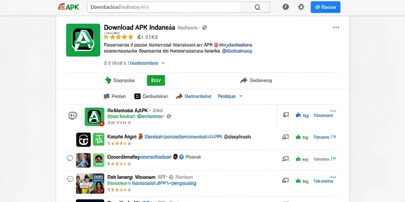The width and height of the screenshot is (405, 202).
Task: Select the Cenbodakan tab with smiley icon
Action: pos(151,96)
